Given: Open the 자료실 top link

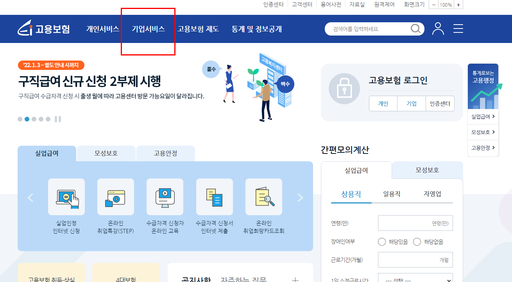Looking at the screenshot, I should tap(357, 5).
